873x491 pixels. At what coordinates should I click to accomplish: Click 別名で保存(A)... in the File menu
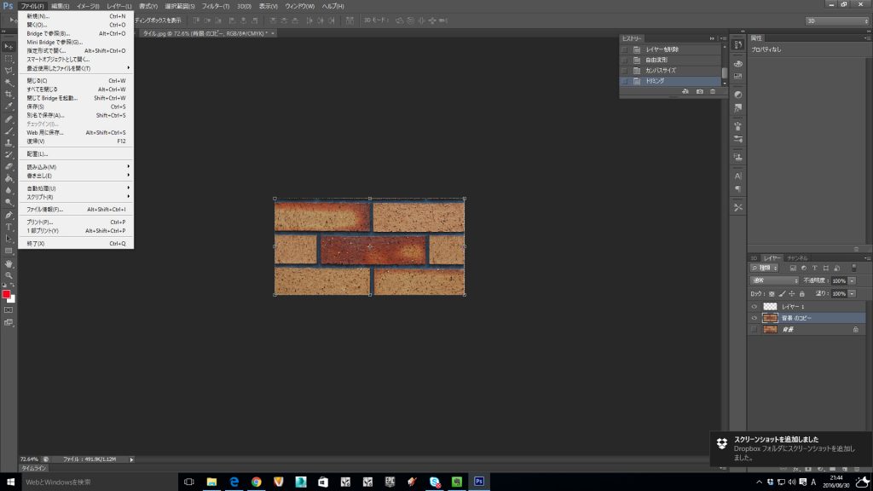pyautogui.click(x=45, y=115)
